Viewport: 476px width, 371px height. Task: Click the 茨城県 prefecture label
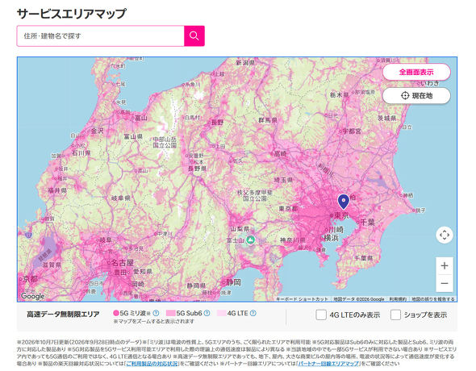click(386, 119)
